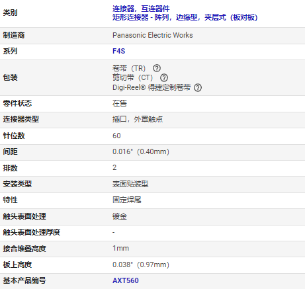The width and height of the screenshot is (305, 289).
Task: Click the height value 0.038" (0.97mm)
Action: (x=141, y=265)
